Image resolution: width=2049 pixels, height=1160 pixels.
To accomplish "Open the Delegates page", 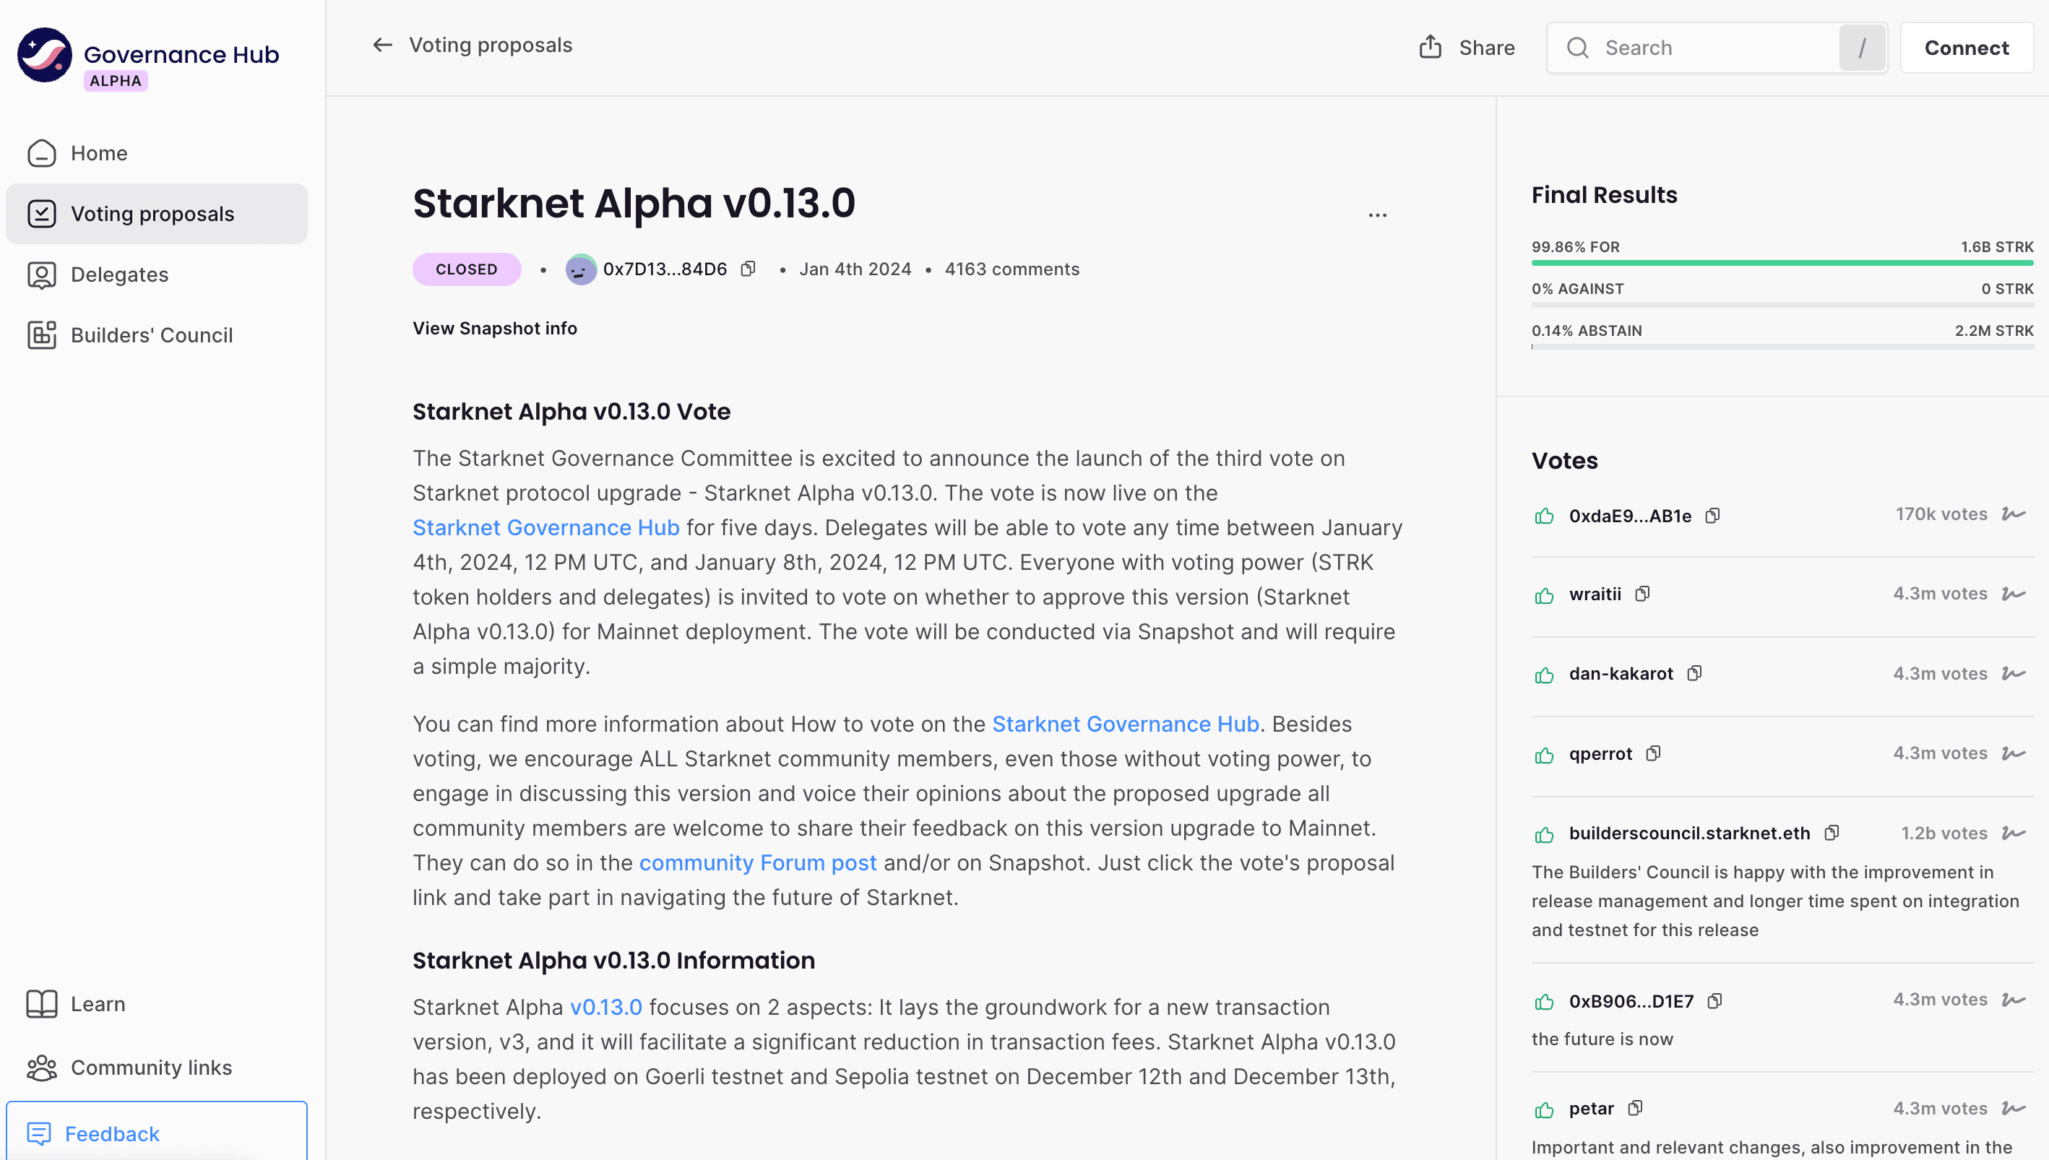I will (157, 274).
